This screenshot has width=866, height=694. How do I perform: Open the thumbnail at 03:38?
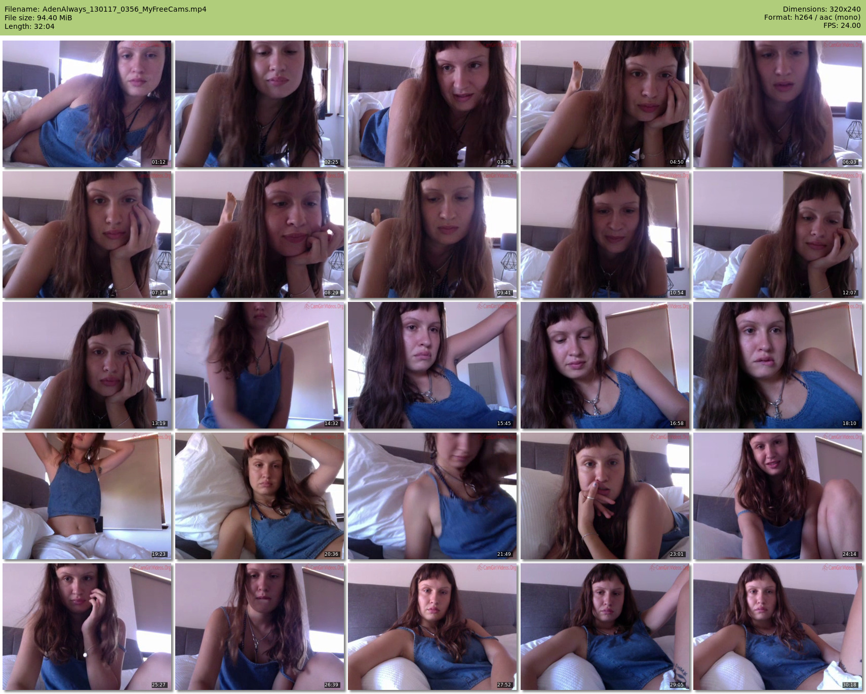point(432,104)
